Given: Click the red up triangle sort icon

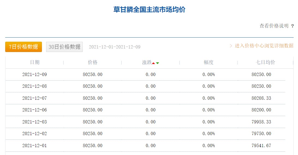Looking at the screenshot, I should tap(153, 63).
